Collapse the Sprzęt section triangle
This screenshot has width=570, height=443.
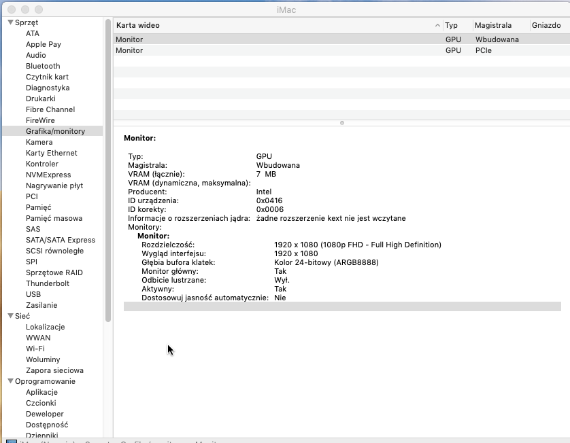pos(10,22)
